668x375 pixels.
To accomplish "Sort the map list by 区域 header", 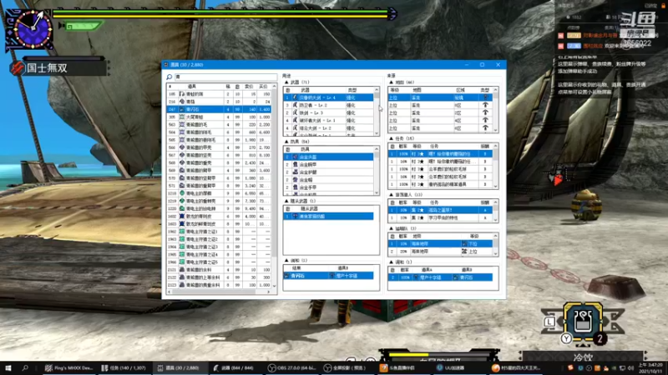I will pos(460,90).
